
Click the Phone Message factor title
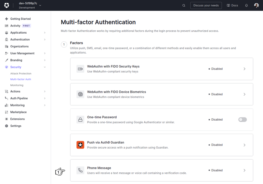click(x=99, y=168)
